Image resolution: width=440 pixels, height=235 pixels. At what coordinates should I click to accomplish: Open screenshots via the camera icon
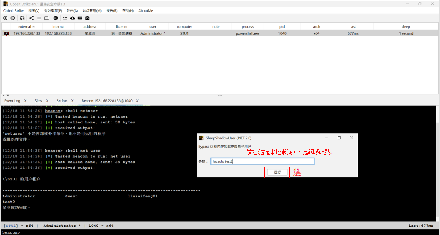point(88,18)
